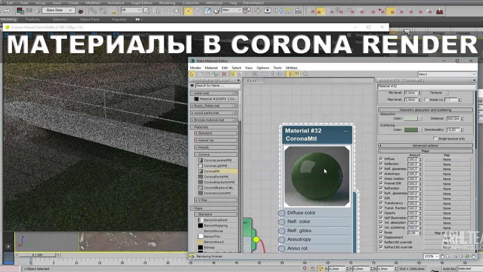This screenshot has height=272, width=483.
Task: Disable the Diffuse map checkbox
Action: click(x=381, y=159)
